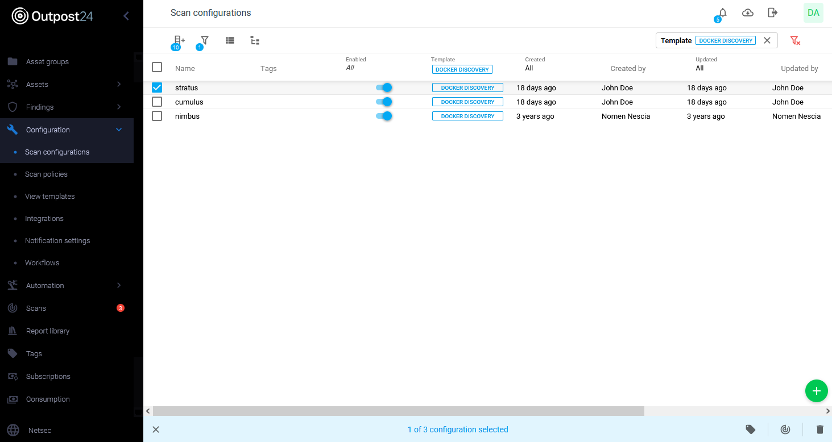Check the cumulus row checkbox
This screenshot has width=832, height=442.
[x=157, y=102]
